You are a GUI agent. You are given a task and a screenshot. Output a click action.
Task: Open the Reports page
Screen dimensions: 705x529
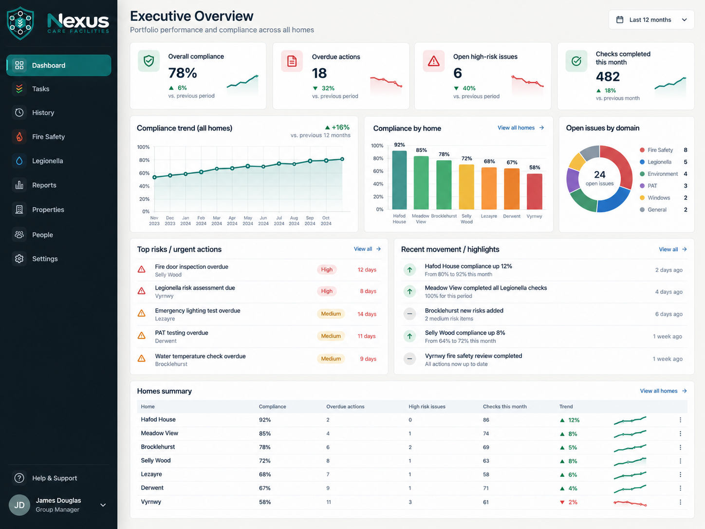pyautogui.click(x=58, y=185)
